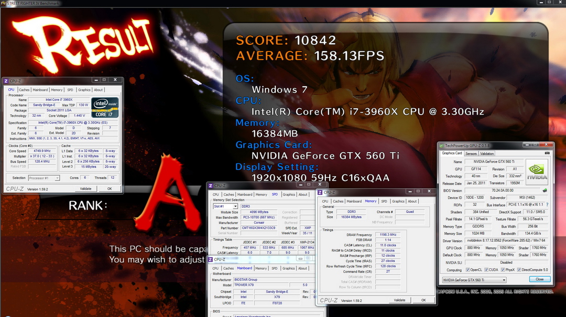Open the Caches tab in top-left CPU-Z
566x317 pixels.
point(24,89)
